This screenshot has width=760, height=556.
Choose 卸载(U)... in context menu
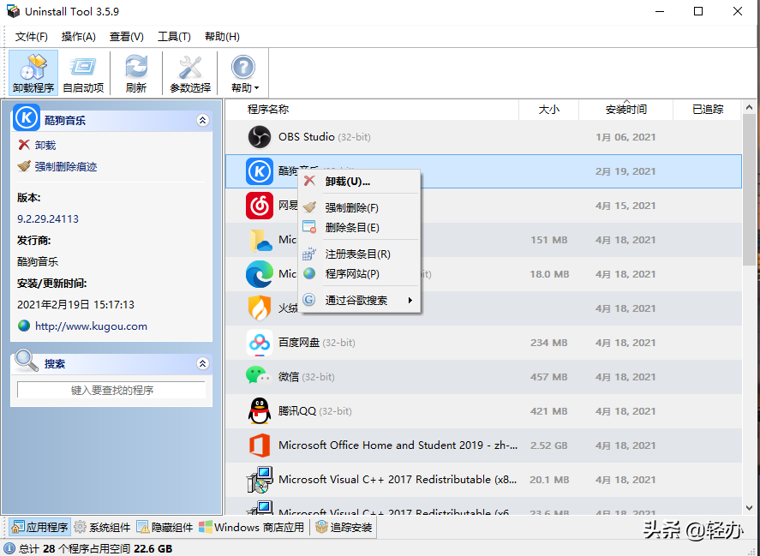(x=359, y=182)
